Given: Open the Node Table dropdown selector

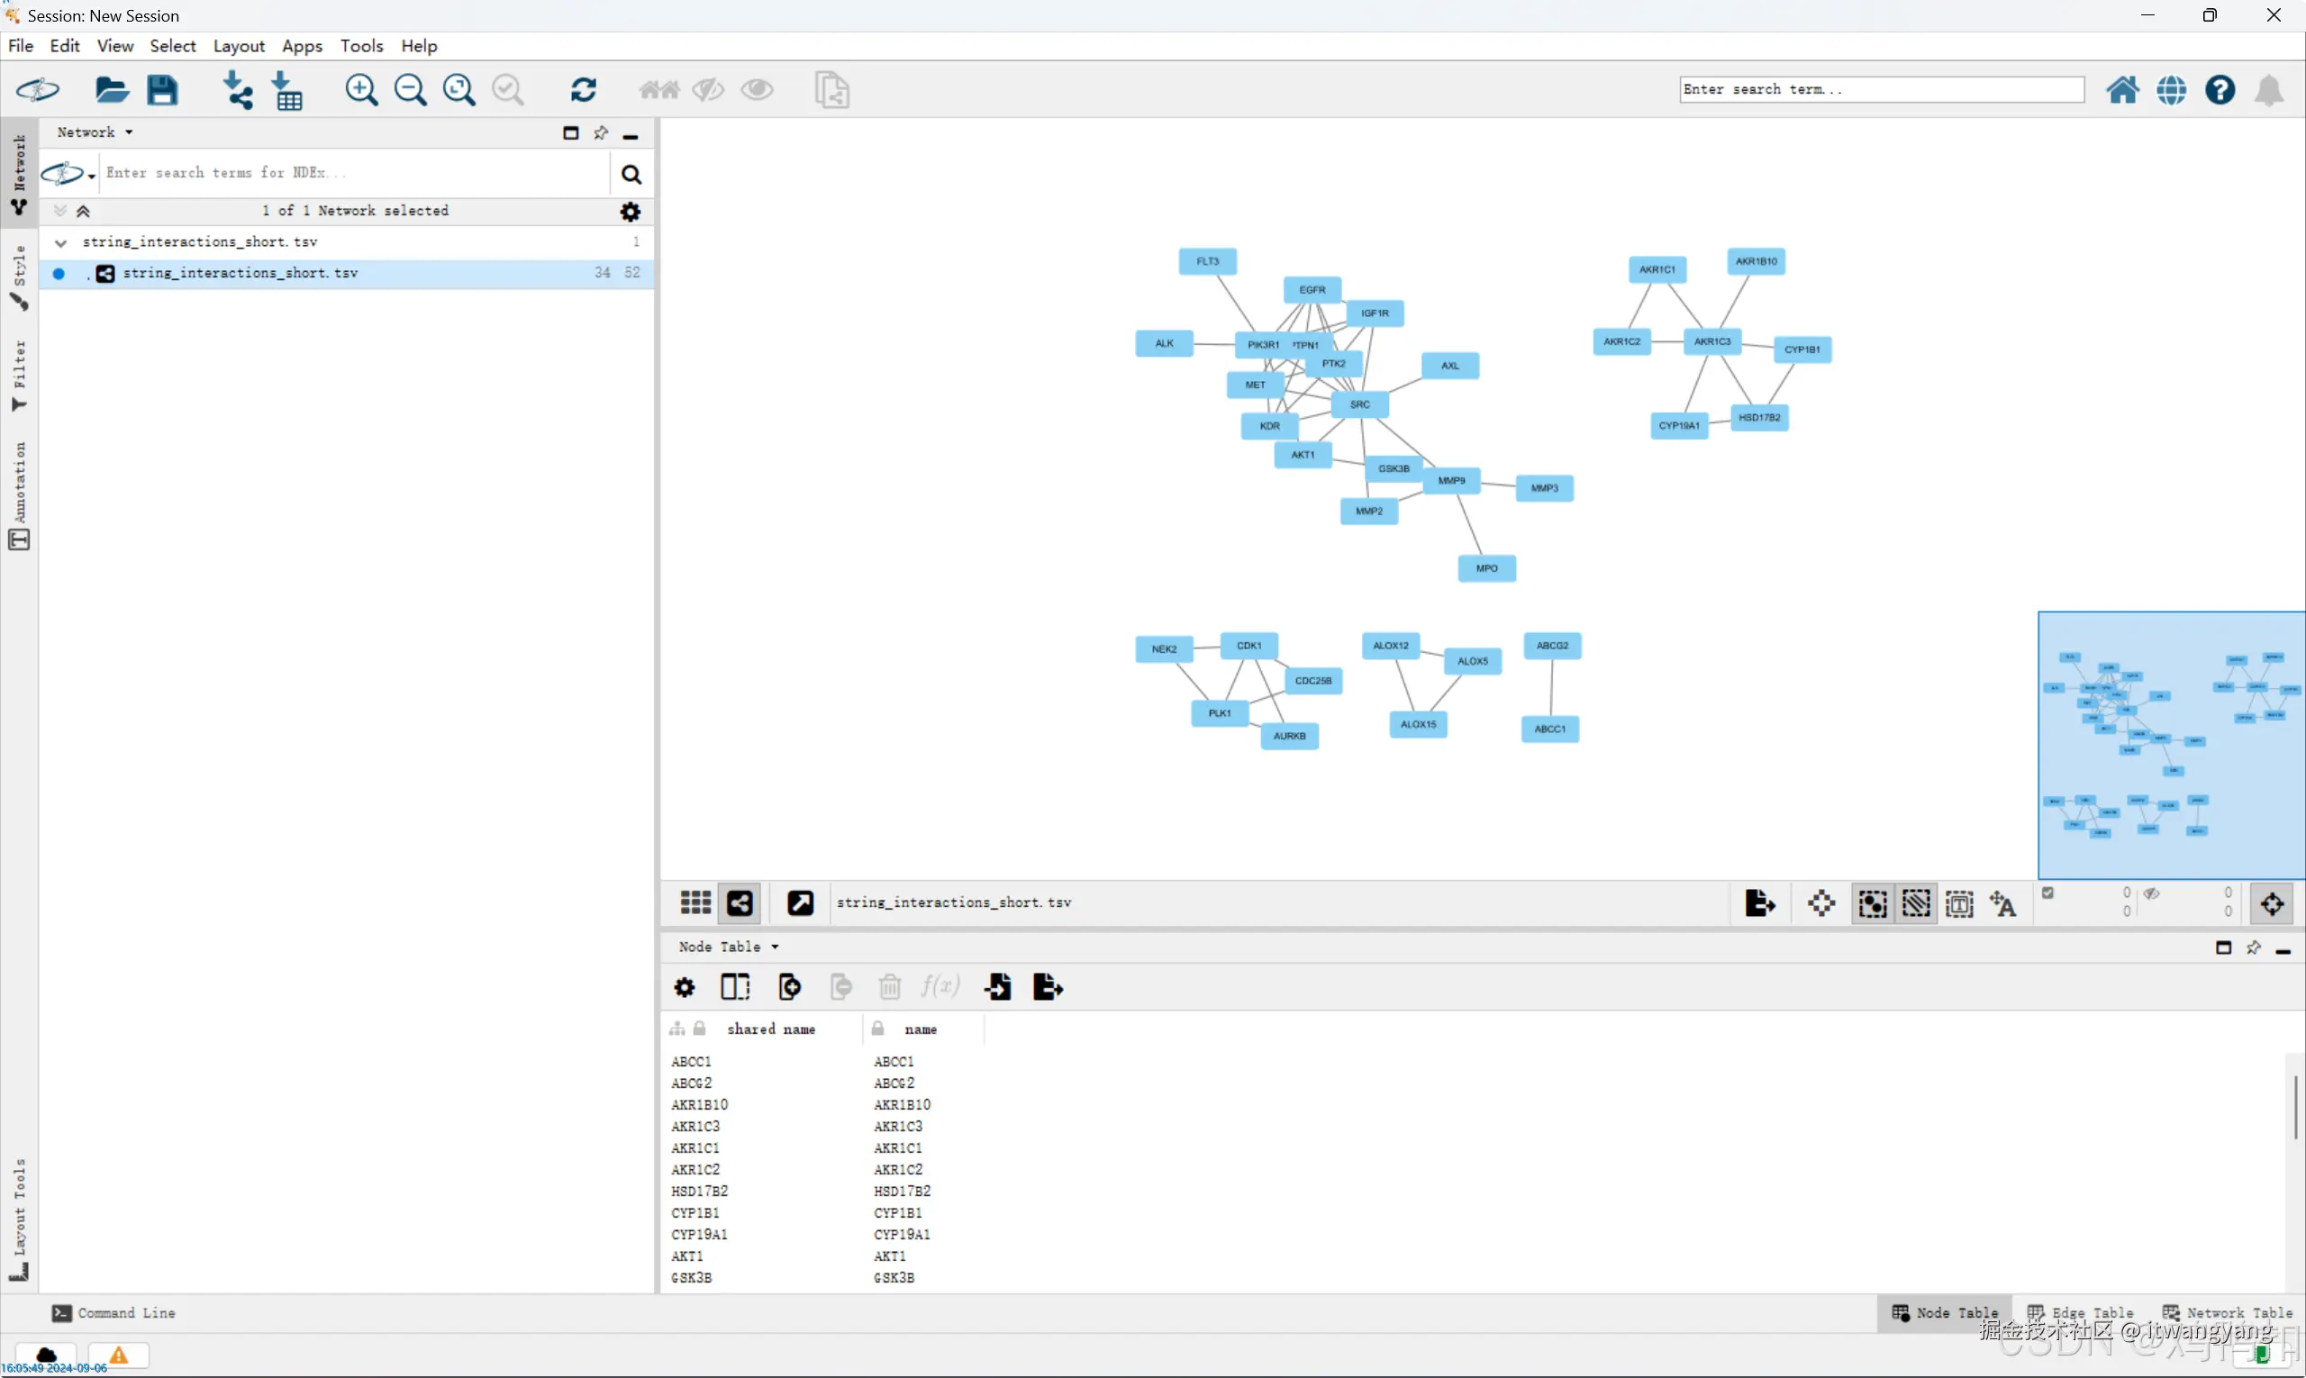Looking at the screenshot, I should point(729,947).
